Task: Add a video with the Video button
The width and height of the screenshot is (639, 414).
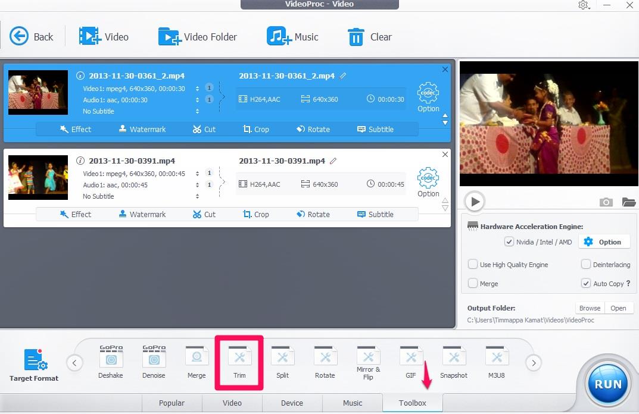Action: pyautogui.click(x=104, y=37)
